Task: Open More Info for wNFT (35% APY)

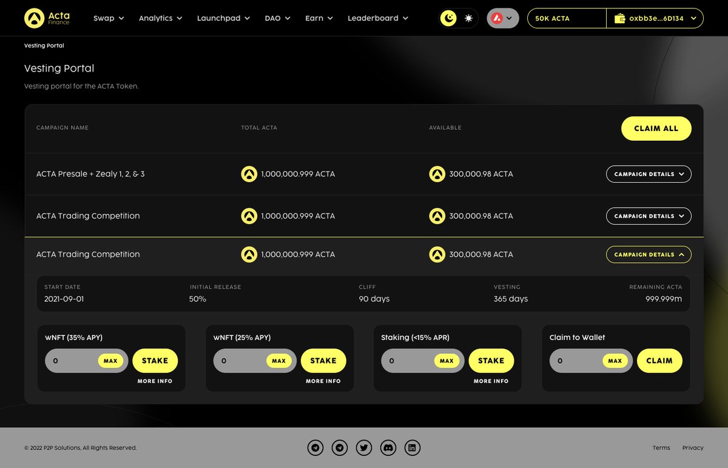Action: point(155,381)
